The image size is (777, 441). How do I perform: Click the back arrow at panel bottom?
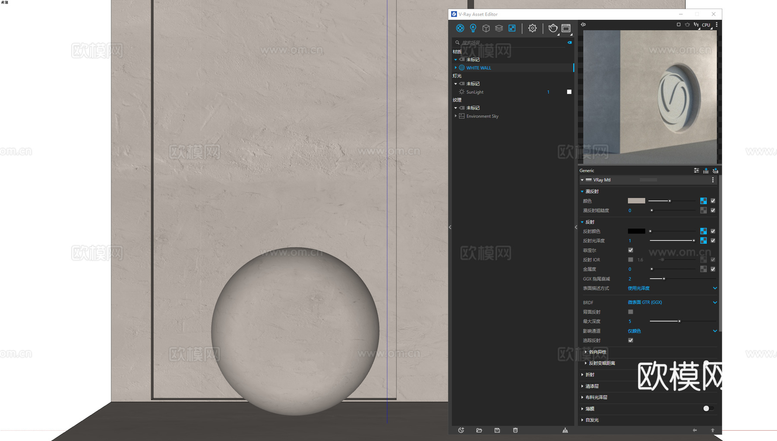695,430
